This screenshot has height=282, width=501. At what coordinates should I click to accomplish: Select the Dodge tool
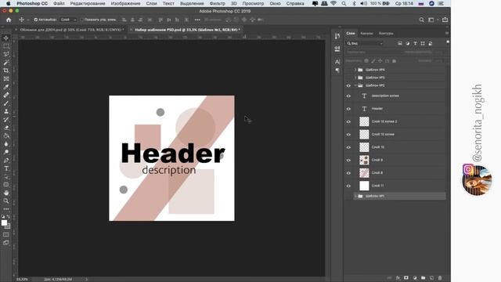[x=6, y=152]
